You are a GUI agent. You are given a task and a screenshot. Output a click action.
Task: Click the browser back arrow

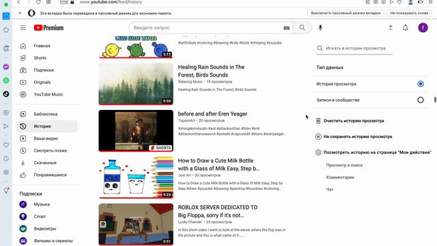18,2
